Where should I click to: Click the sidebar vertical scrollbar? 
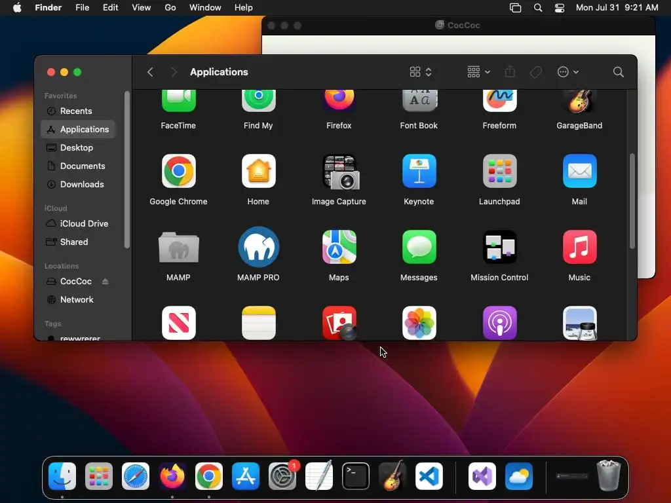point(126,170)
